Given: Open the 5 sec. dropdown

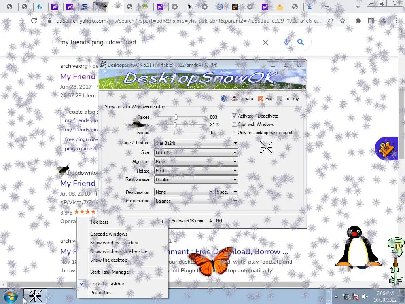Looking at the screenshot, I should (x=227, y=192).
